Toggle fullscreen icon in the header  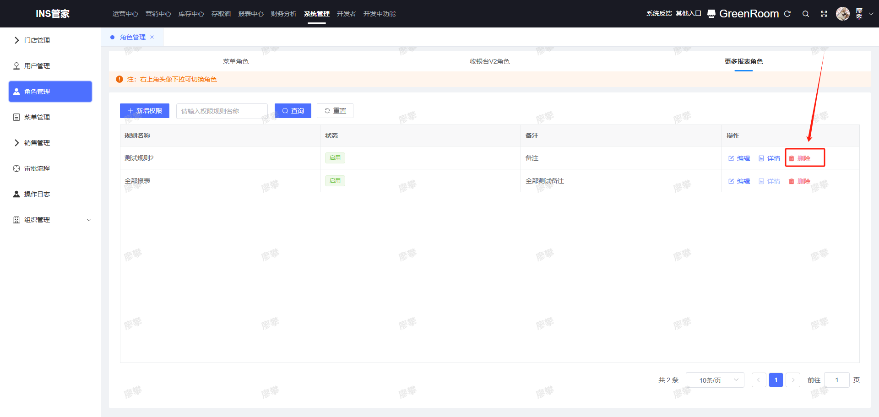pyautogui.click(x=824, y=14)
